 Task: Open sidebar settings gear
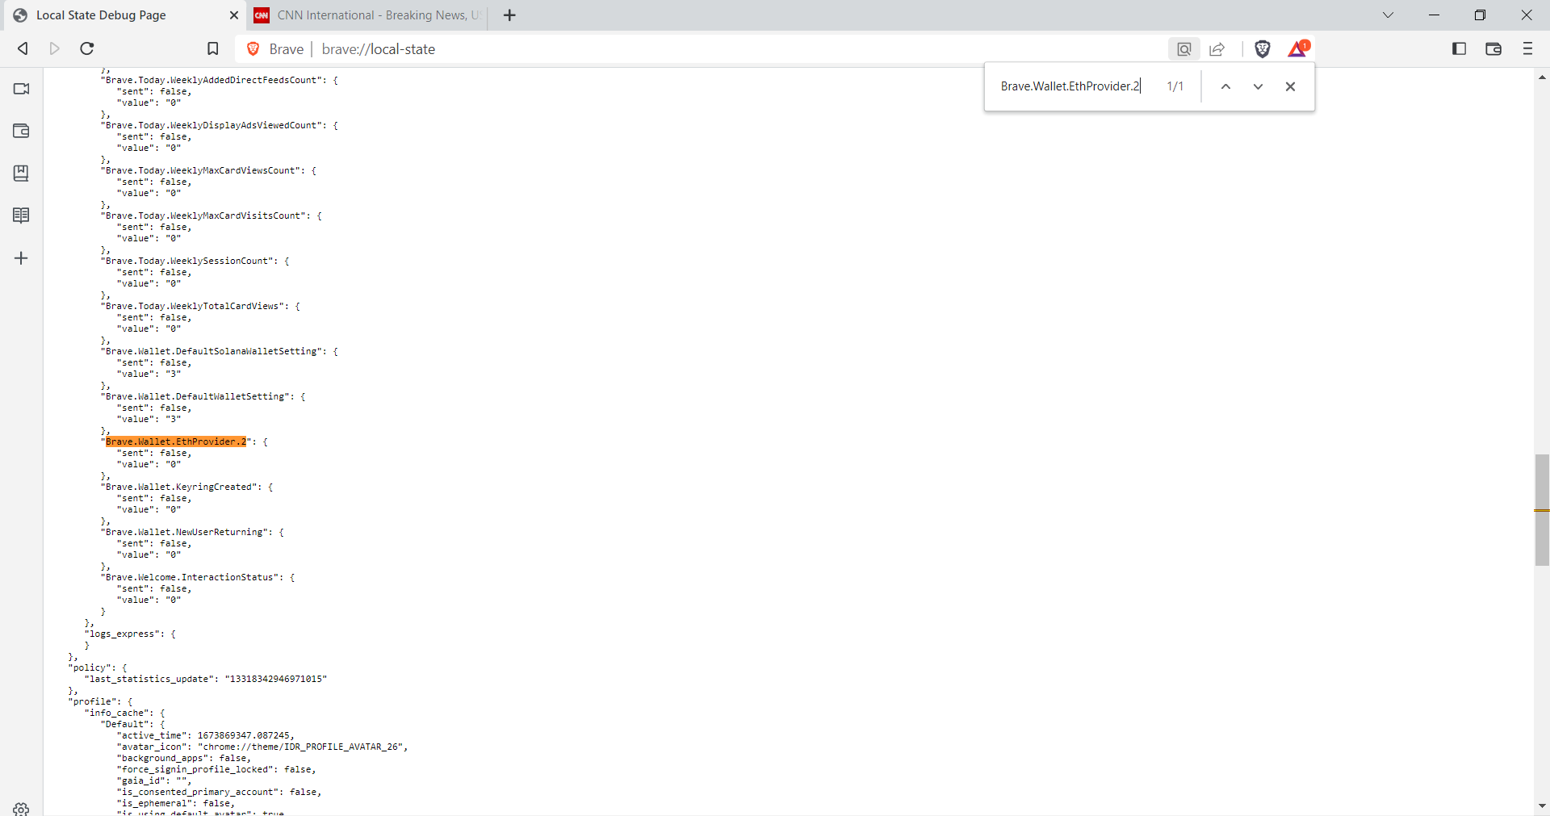[21, 810]
